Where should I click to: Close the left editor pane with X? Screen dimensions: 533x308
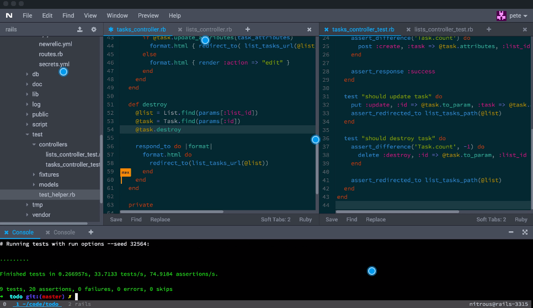tap(309, 29)
